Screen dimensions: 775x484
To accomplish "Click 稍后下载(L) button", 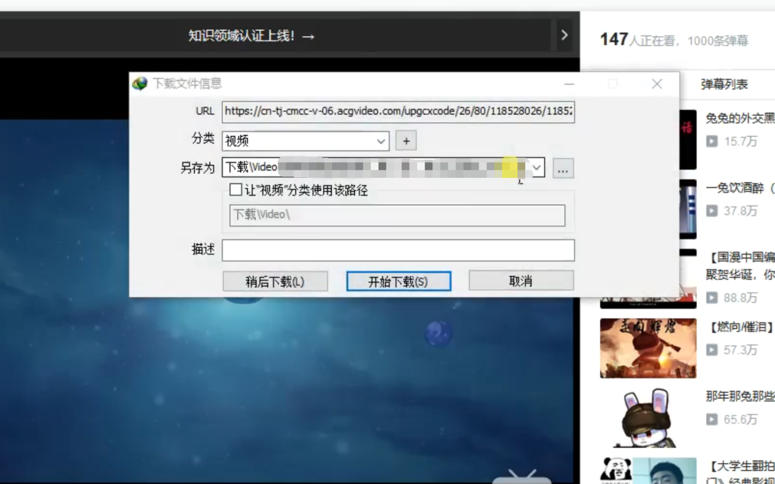I will coord(275,282).
